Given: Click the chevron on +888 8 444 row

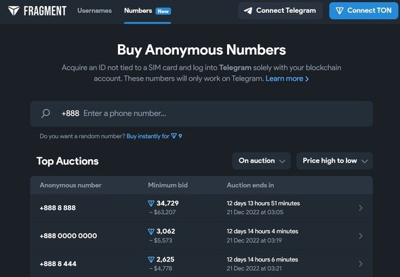Looking at the screenshot, I should (361, 263).
